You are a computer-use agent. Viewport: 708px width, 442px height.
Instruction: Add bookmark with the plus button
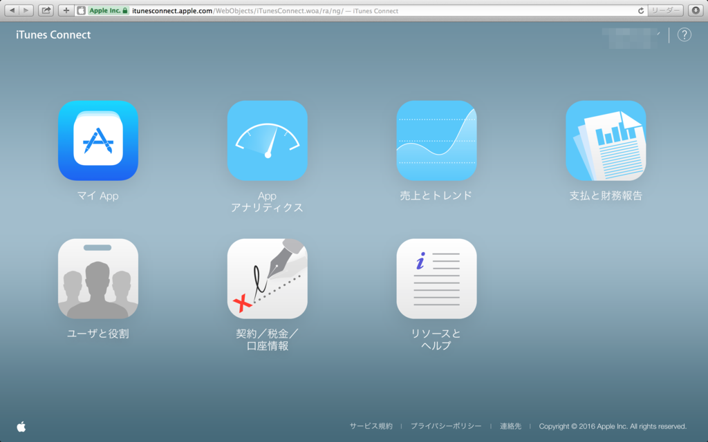coord(66,10)
